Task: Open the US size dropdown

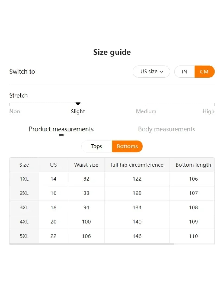Action: click(x=151, y=72)
